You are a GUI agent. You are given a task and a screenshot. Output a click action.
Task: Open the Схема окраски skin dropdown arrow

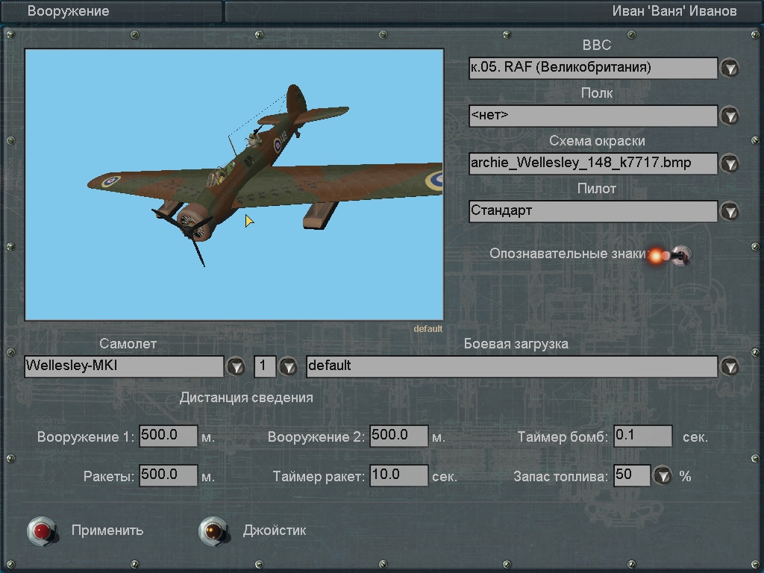[x=729, y=163]
